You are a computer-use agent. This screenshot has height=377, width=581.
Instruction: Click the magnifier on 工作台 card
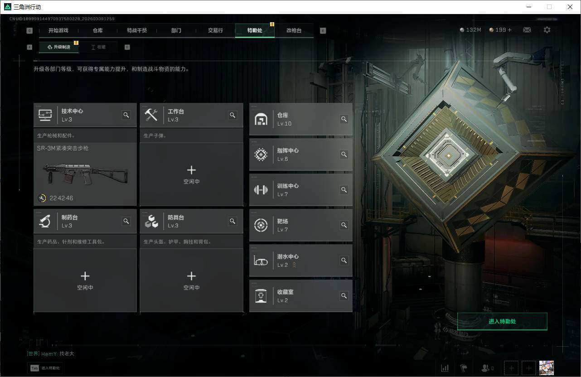[232, 115]
